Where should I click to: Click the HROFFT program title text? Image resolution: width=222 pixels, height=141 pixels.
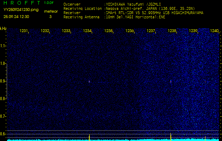(21, 3)
